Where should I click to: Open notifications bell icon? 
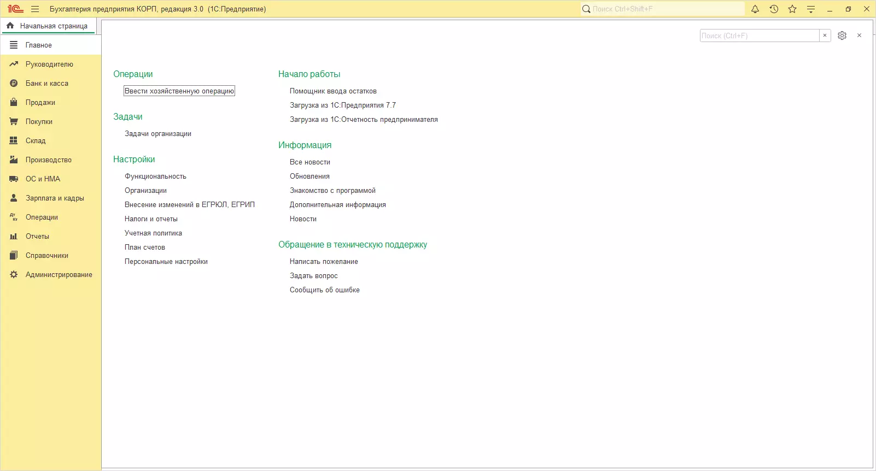pyautogui.click(x=755, y=9)
